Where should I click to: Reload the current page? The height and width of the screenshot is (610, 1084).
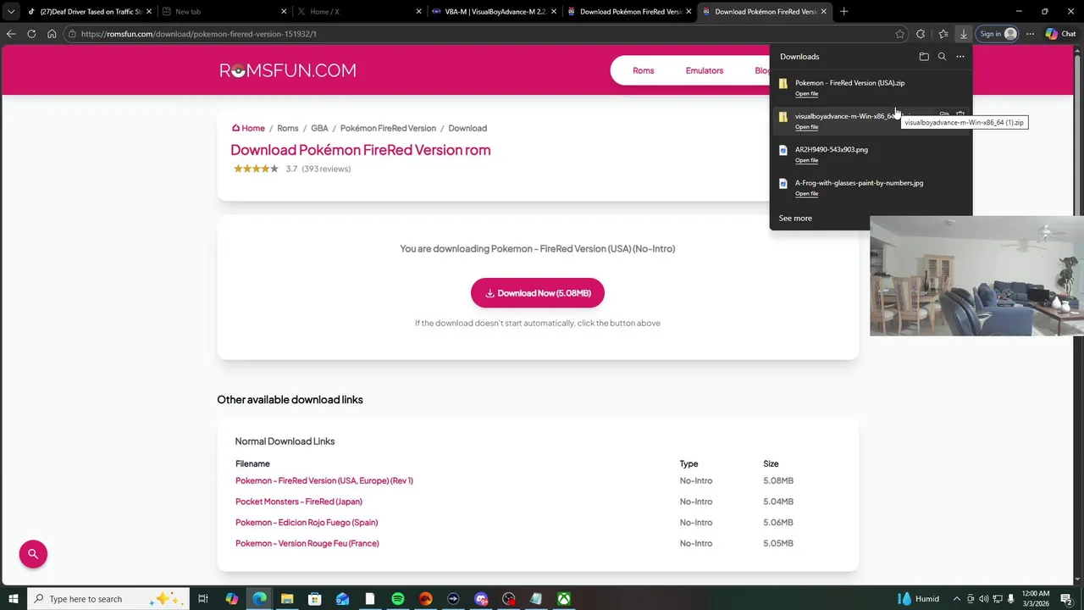coord(31,34)
